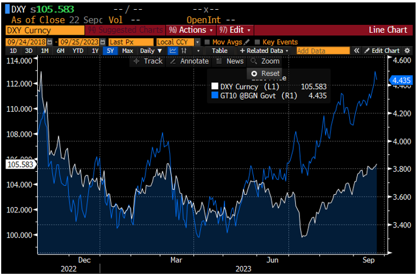Click GT10 @BGN Govt (R1) legend entry
This screenshot has height=275, width=418.
(x=269, y=95)
